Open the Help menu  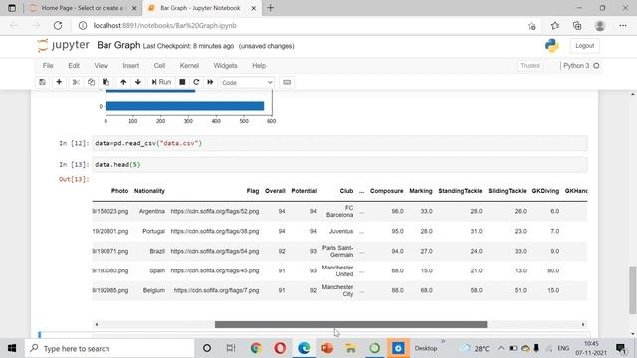coord(259,66)
